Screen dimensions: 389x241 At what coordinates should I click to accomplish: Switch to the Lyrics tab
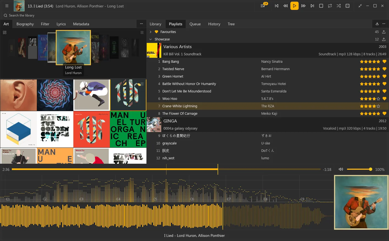[61, 24]
